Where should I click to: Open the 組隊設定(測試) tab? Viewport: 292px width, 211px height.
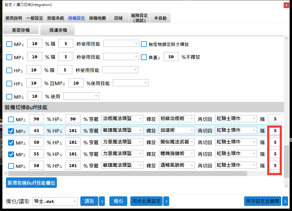point(139,18)
